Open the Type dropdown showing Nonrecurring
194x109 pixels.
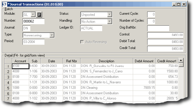[x=52, y=35]
